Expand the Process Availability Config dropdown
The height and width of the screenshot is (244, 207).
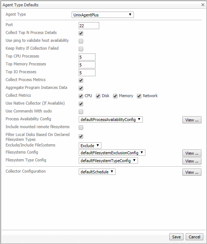click(111, 120)
